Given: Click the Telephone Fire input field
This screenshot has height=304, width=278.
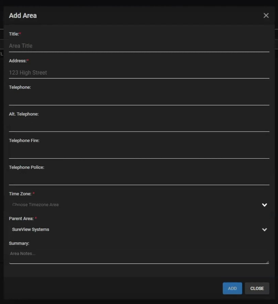Looking at the screenshot, I should click(x=139, y=152).
